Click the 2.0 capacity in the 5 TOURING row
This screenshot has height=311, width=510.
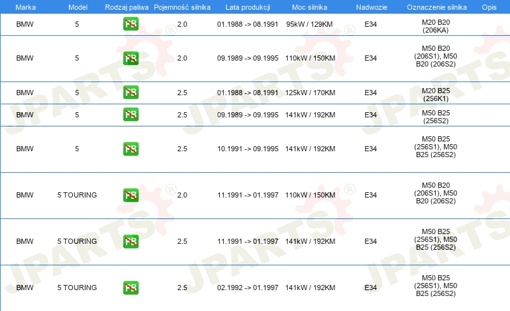(182, 195)
